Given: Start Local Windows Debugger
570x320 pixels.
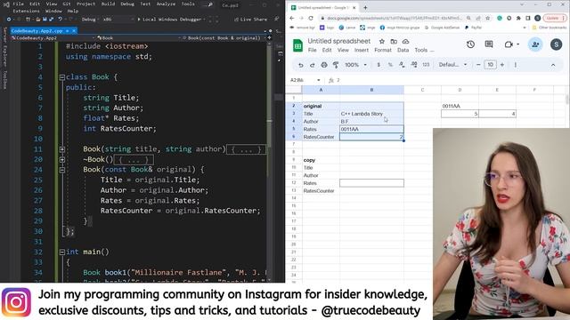Looking at the screenshot, I should (171, 20).
